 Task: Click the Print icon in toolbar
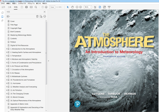26,7
